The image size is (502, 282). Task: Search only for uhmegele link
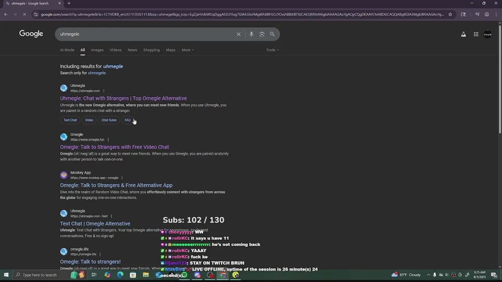pyautogui.click(x=97, y=73)
